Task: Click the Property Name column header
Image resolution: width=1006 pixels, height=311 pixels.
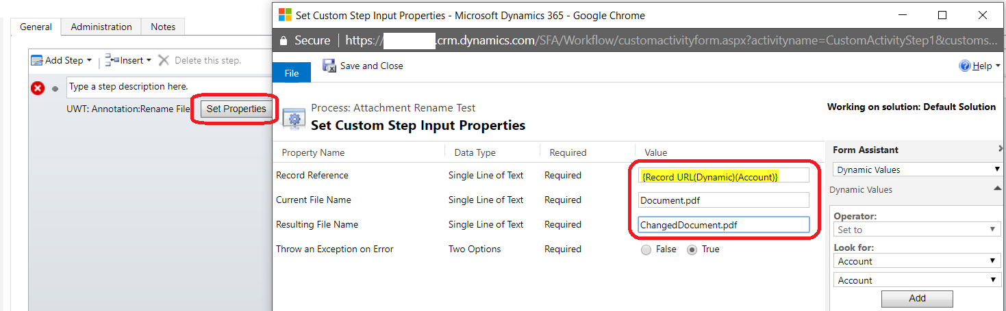Action: pos(313,152)
